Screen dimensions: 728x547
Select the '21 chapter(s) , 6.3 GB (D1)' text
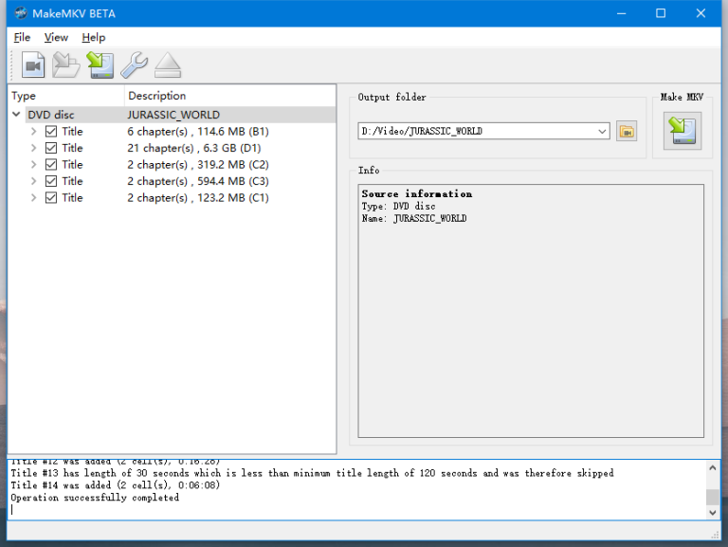point(194,148)
